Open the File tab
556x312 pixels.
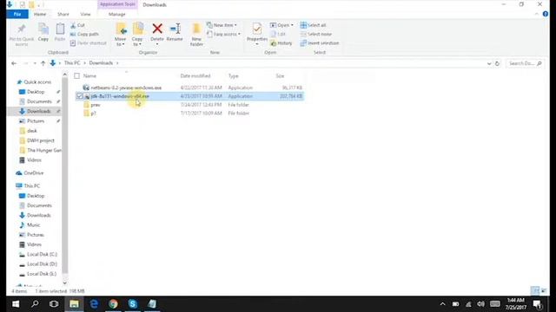[17, 14]
